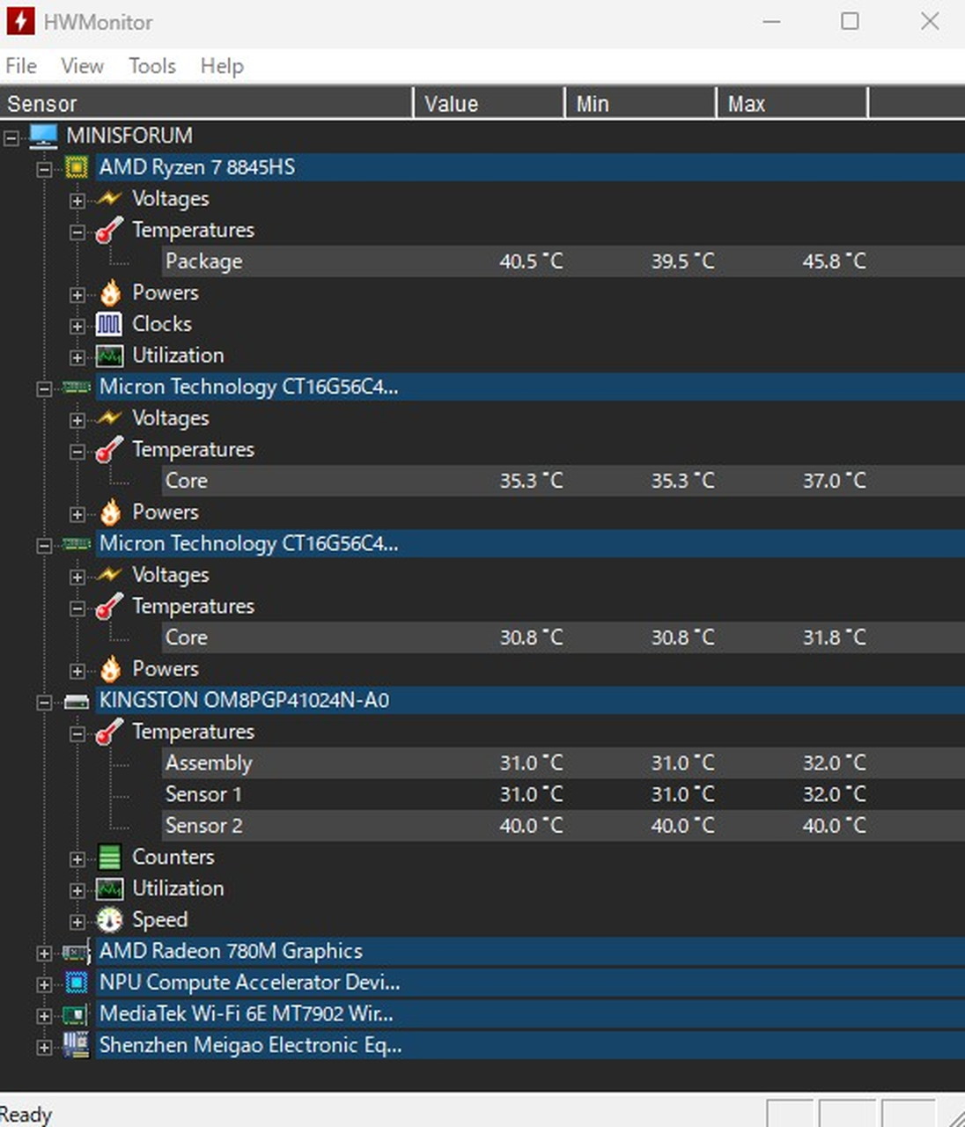The height and width of the screenshot is (1127, 965).
Task: Click the lightning icon beside CPU Voltages
Action: coord(109,199)
